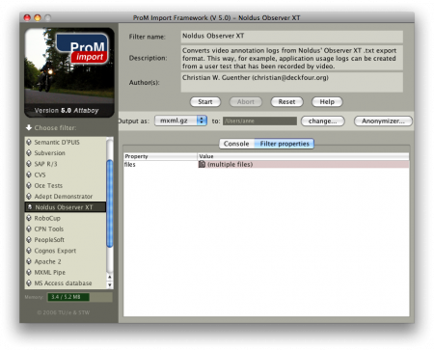434x350 pixels.
Task: Click the plug icon beside SAP R/3
Action: [x=29, y=164]
